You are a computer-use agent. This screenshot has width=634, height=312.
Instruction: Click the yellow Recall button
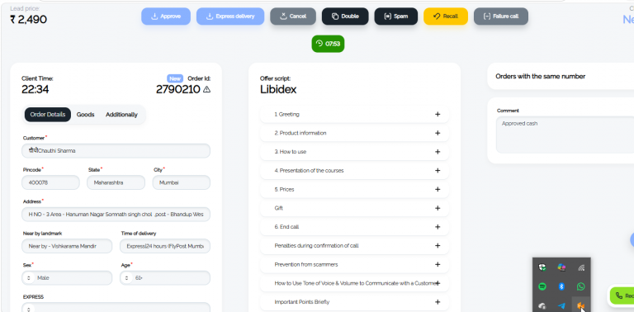pyautogui.click(x=446, y=17)
